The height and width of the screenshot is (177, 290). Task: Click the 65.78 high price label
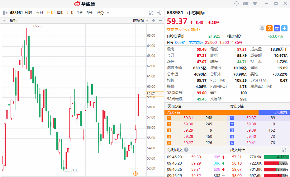37,26
